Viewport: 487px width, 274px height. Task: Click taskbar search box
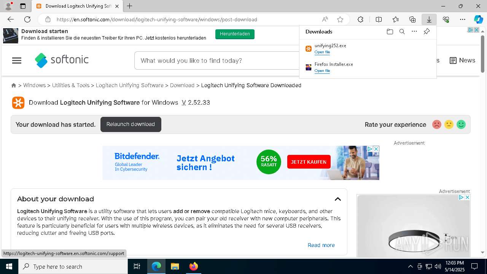73,266
